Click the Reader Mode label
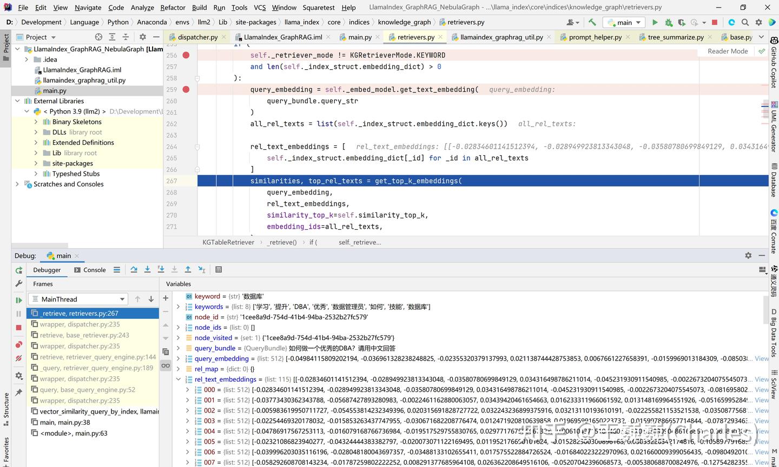 (728, 51)
